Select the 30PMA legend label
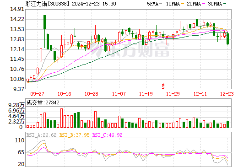Image resolution: width=238 pixels, height=167 pixels. pos(215,4)
